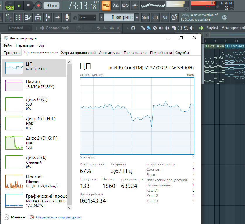Click the right arrow toolbar icon

tap(57, 17)
